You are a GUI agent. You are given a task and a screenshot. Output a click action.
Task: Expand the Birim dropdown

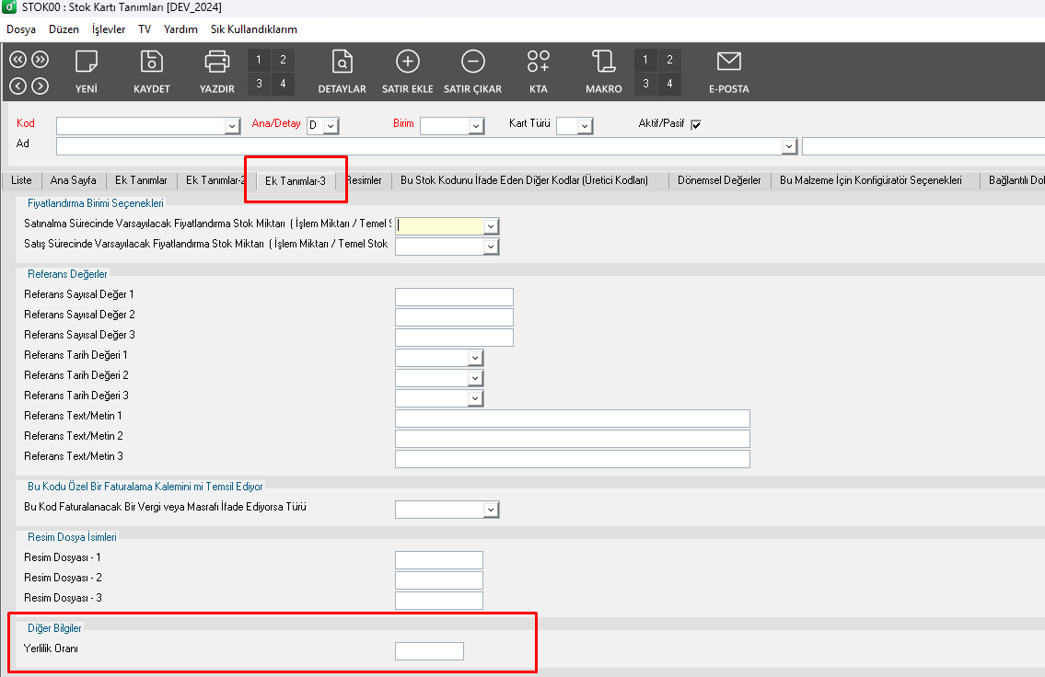[476, 126]
